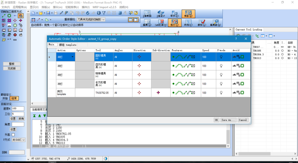This screenshot has height=163, width=298.
Task: Select the 指令 order mode icon
Action: [x=174, y=23]
